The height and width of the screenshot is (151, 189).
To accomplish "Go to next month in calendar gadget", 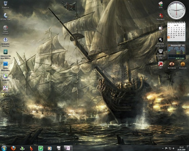I will [184, 25].
